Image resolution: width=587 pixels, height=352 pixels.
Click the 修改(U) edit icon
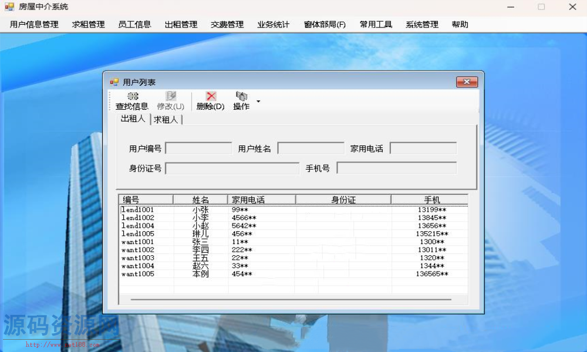(x=170, y=96)
